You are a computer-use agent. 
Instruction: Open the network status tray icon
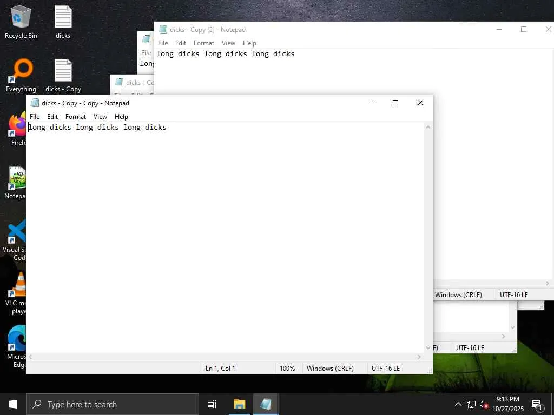click(x=471, y=404)
